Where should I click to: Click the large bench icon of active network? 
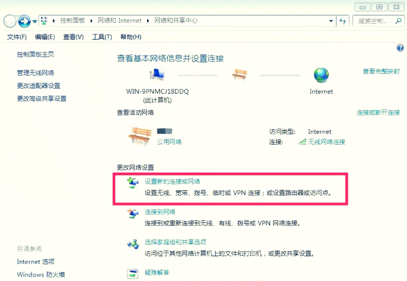click(x=140, y=136)
